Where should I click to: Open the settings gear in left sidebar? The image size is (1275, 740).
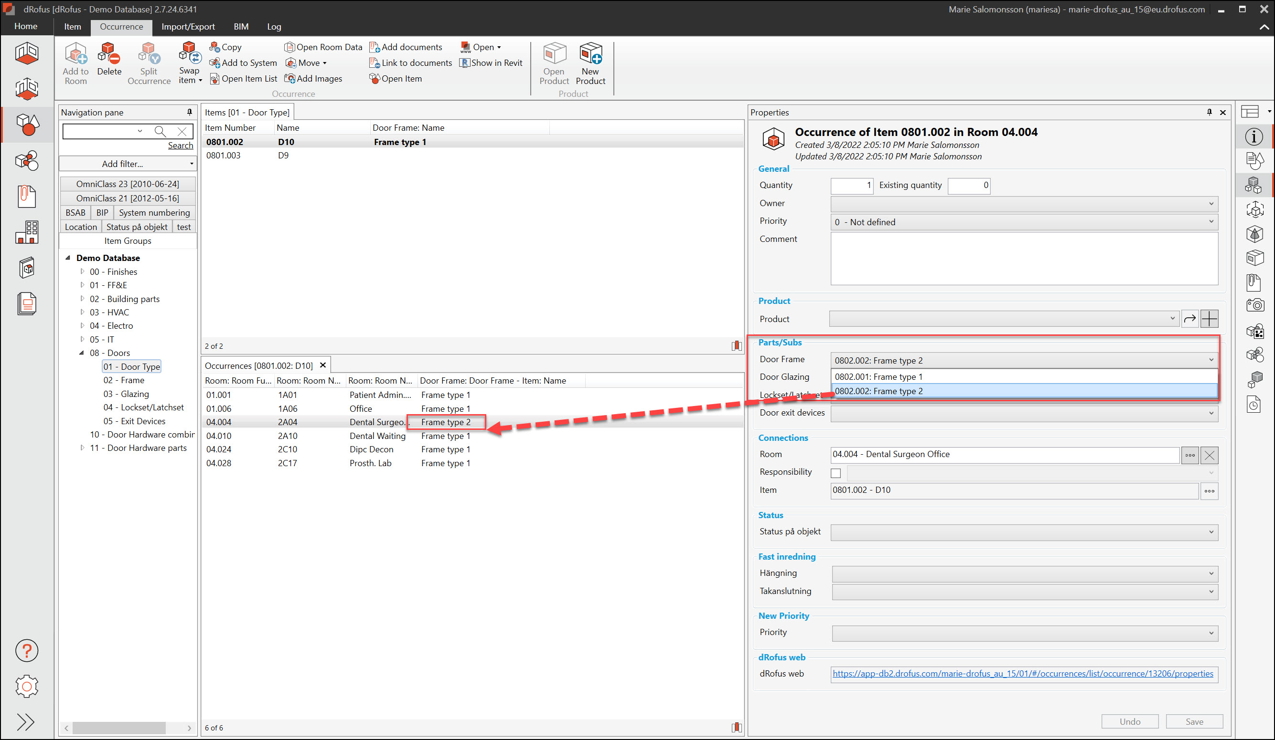pos(26,686)
